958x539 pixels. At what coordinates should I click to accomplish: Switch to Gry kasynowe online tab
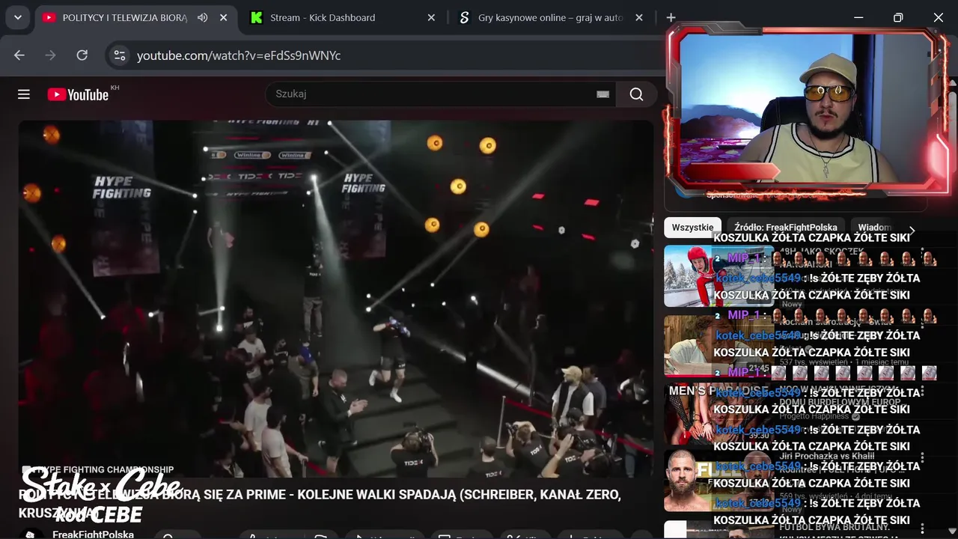tap(551, 17)
